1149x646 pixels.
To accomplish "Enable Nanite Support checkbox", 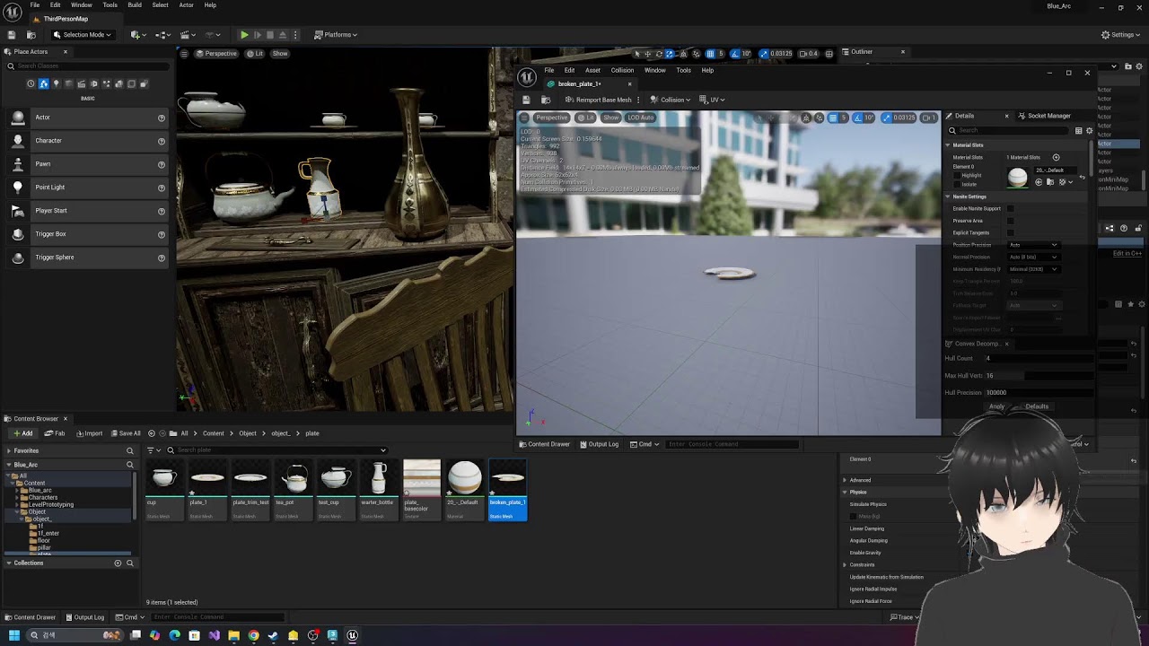I will 1010,209.
